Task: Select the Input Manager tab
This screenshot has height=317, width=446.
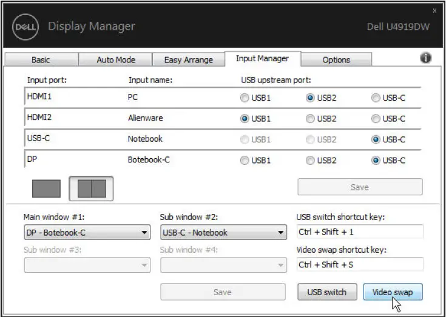Action: [262, 59]
